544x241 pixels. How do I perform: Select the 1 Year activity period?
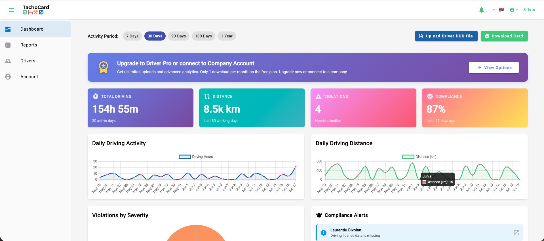[227, 36]
